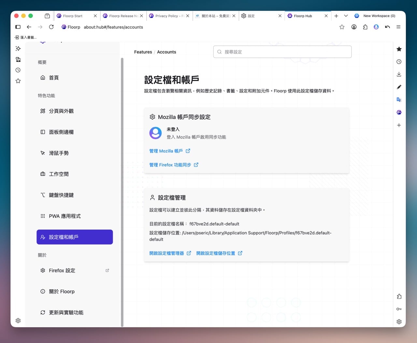Click the sparkle icon in left strip

18,49
